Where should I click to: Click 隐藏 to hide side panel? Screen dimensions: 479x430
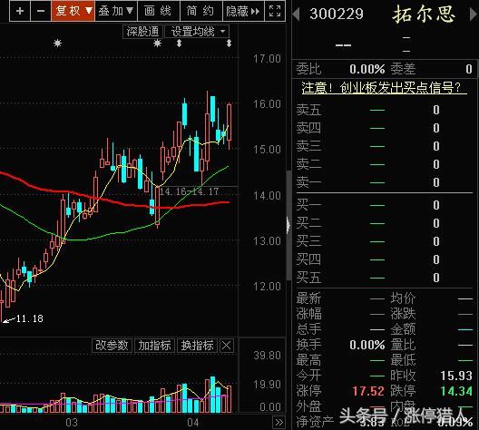coord(243,11)
